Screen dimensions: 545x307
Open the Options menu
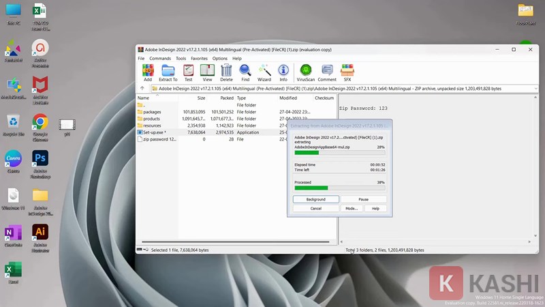coord(220,59)
